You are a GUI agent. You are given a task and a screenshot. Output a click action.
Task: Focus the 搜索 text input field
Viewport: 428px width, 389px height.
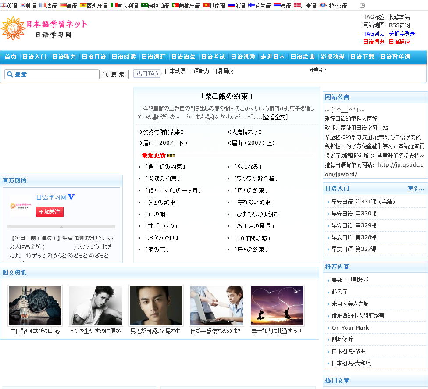(52, 74)
